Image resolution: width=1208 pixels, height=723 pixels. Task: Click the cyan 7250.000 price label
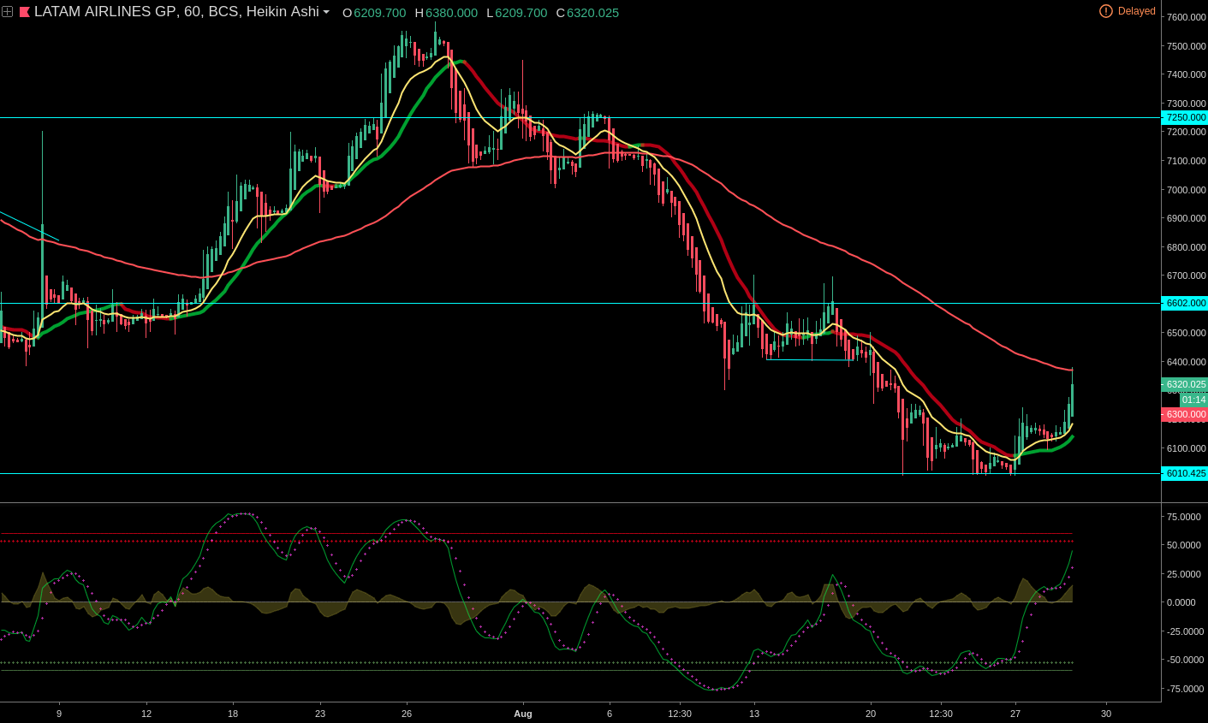(x=1184, y=117)
